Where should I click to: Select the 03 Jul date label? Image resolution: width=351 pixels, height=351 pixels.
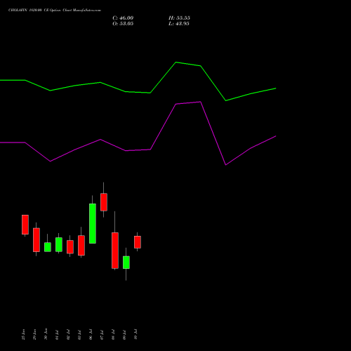(x=79, y=335)
